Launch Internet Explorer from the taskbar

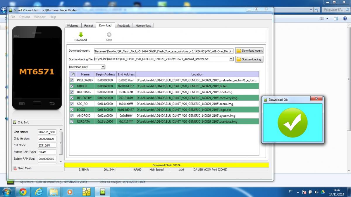coord(39,192)
